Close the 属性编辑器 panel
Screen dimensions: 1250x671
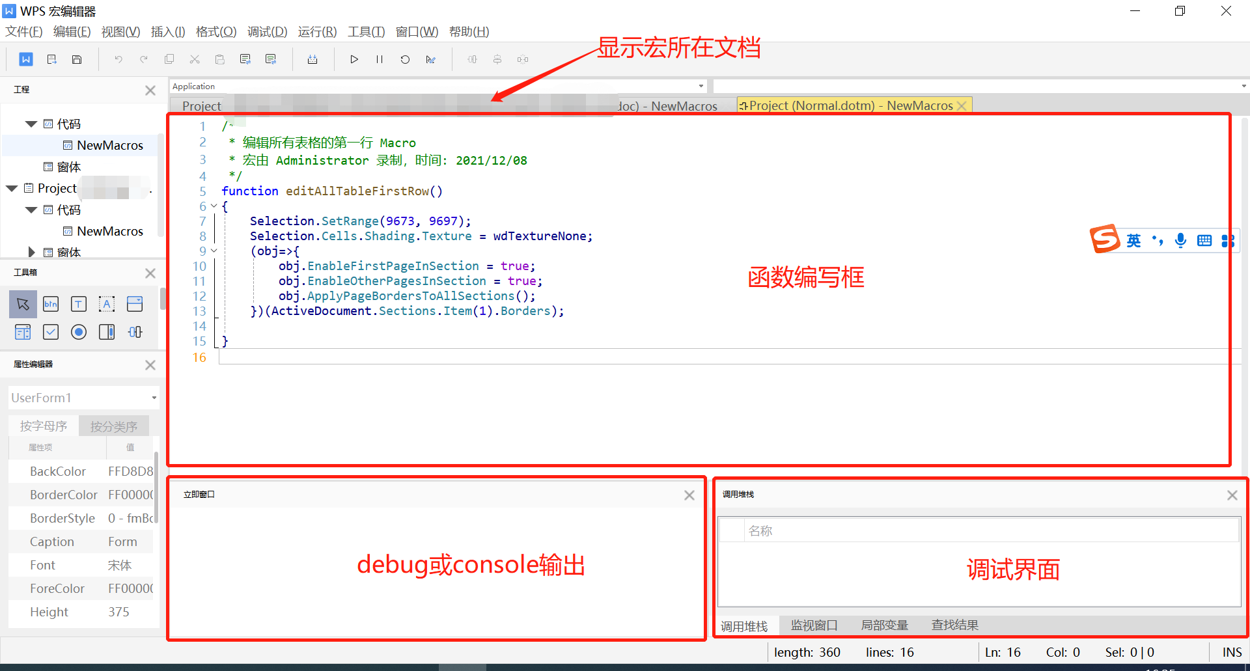point(150,365)
